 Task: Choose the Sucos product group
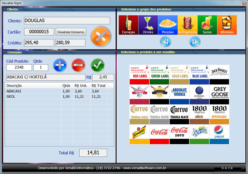coord(207,25)
